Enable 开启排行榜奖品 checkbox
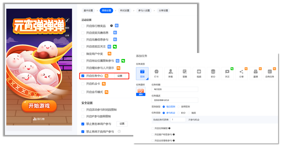 83,26
